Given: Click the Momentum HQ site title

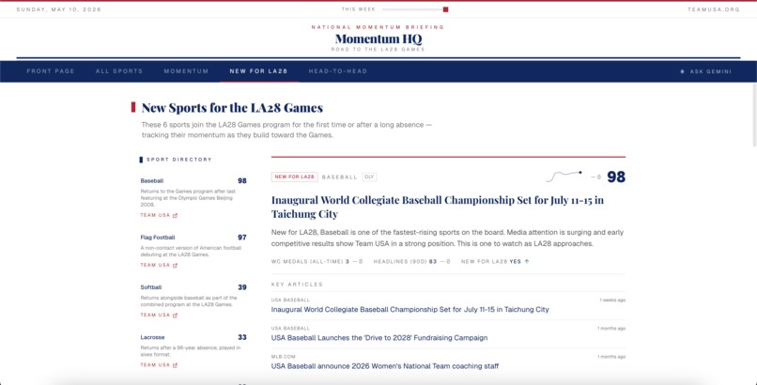Looking at the screenshot, I should (378, 38).
